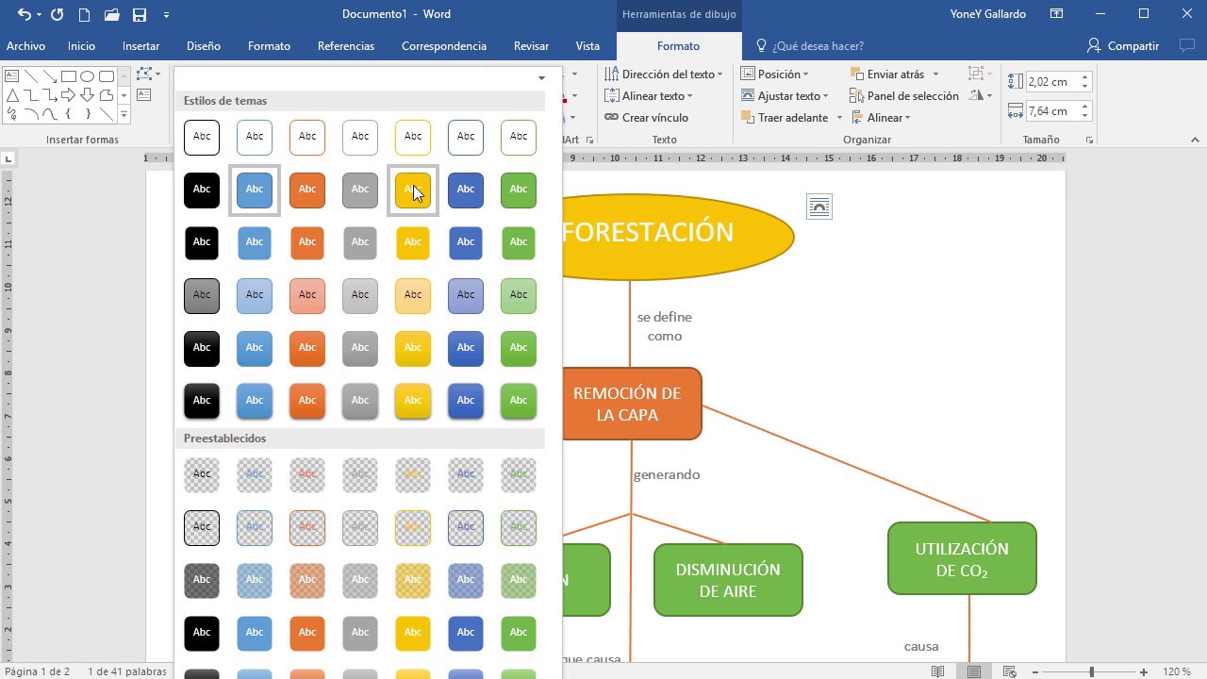The height and width of the screenshot is (679, 1207).
Task: Open the edit shape dropdown
Action: coord(149,74)
